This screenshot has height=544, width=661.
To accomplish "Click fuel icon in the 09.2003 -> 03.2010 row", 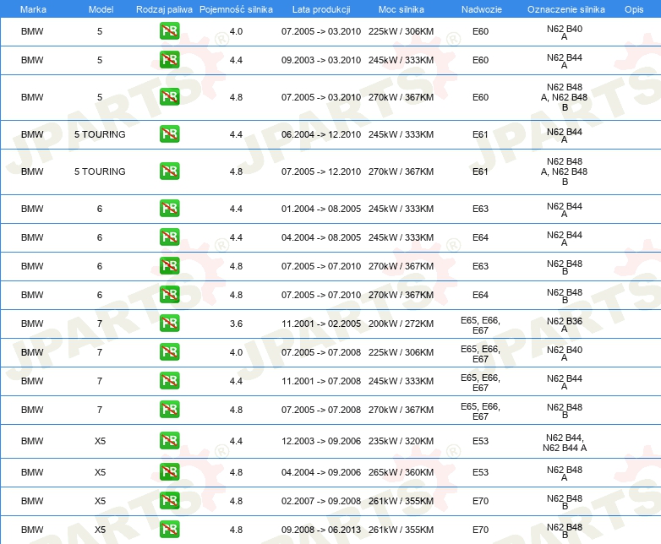I will (x=169, y=60).
